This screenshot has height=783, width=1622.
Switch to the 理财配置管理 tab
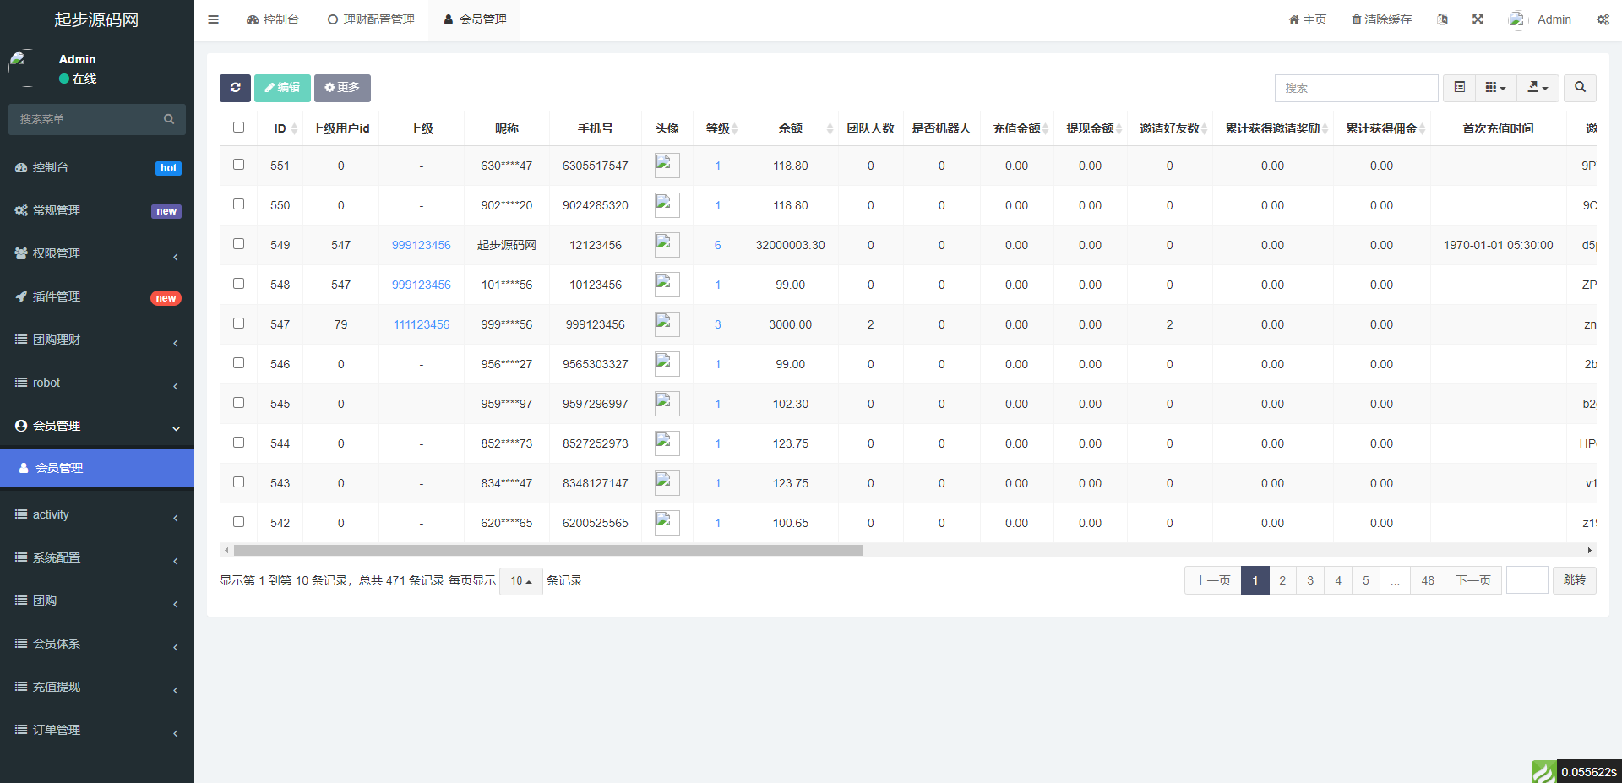coord(371,19)
